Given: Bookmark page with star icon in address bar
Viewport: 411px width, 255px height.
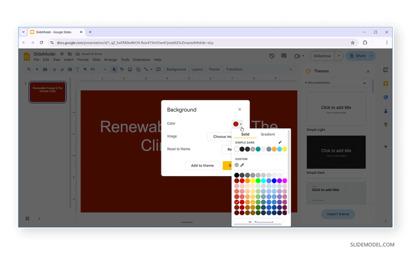Looking at the screenshot, I should point(352,43).
